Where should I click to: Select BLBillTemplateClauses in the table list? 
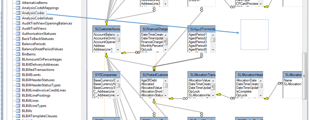coord(40,116)
